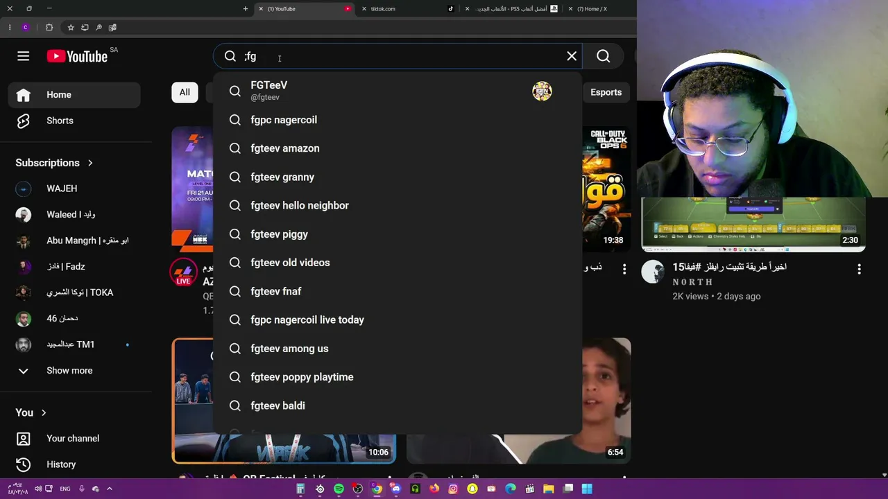
Task: Open Instagram from the taskbar
Action: coord(453,489)
